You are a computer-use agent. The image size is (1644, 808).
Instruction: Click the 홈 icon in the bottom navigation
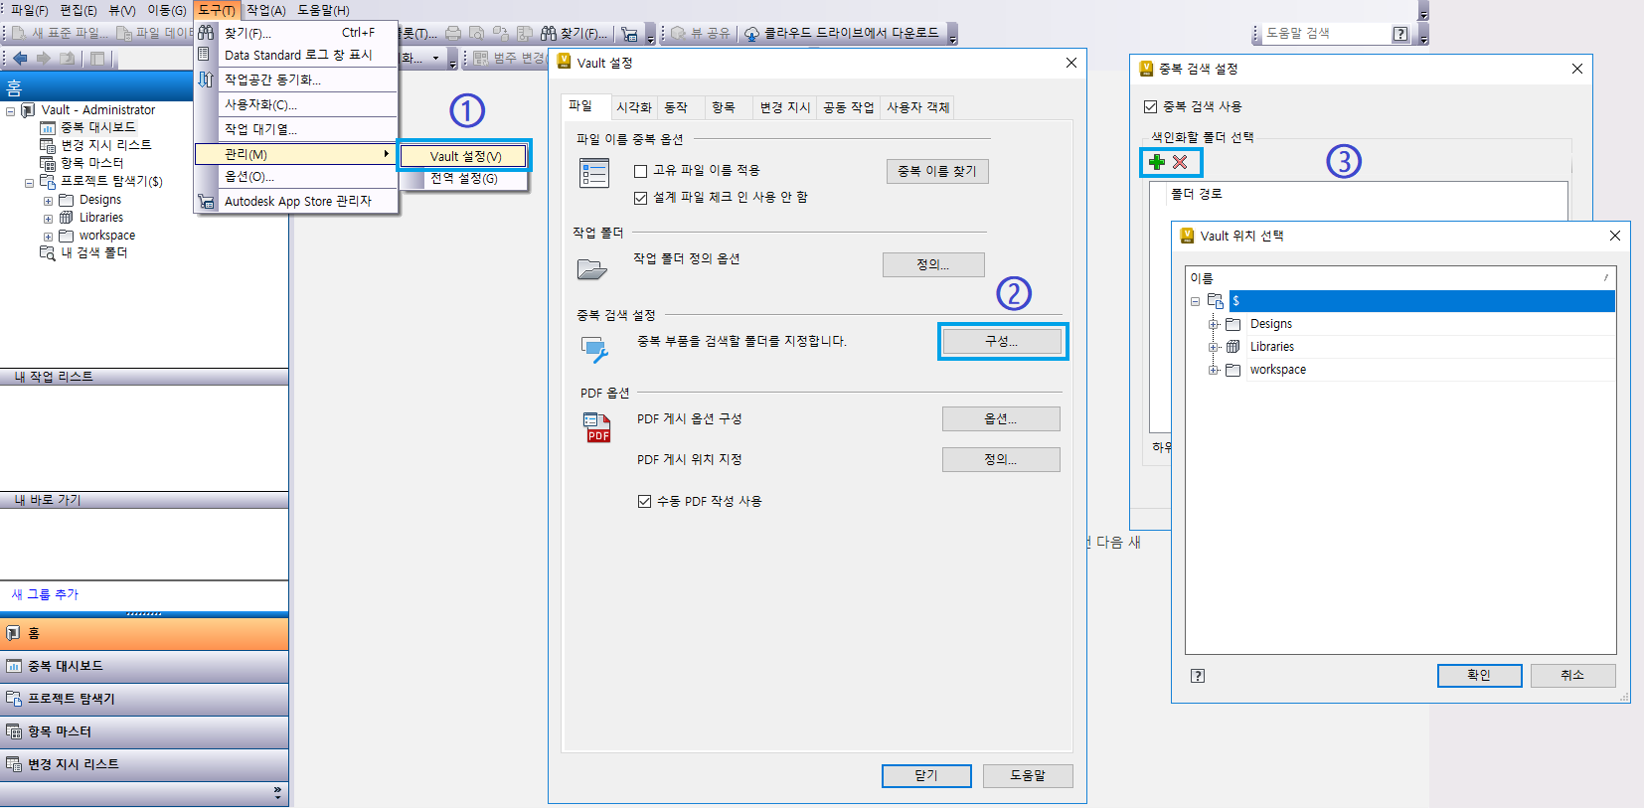pyautogui.click(x=14, y=633)
